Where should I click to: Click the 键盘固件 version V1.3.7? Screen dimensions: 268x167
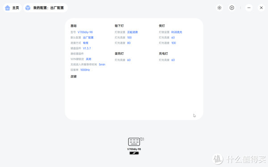(87, 48)
